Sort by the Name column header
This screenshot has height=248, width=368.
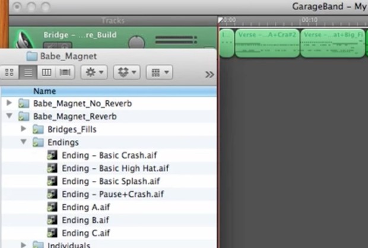coord(109,91)
